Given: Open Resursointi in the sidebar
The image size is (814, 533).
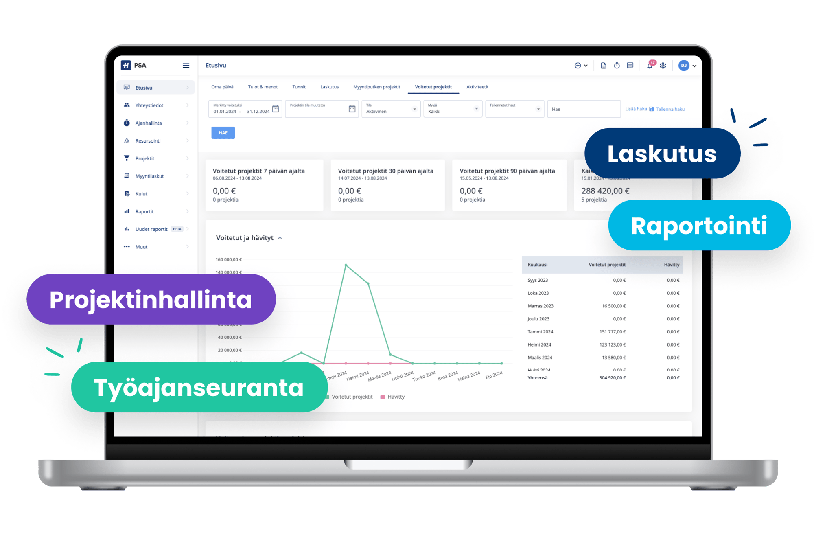Looking at the screenshot, I should [x=156, y=140].
